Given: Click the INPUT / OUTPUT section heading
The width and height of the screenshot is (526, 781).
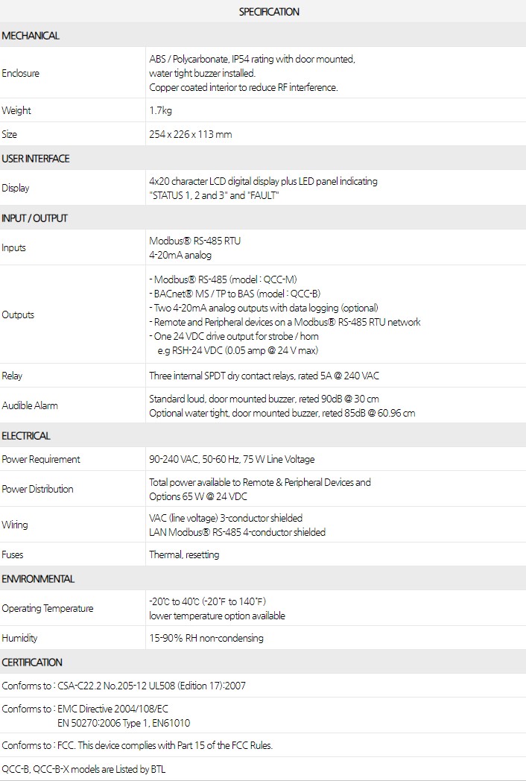Looking at the screenshot, I should click(34, 218).
